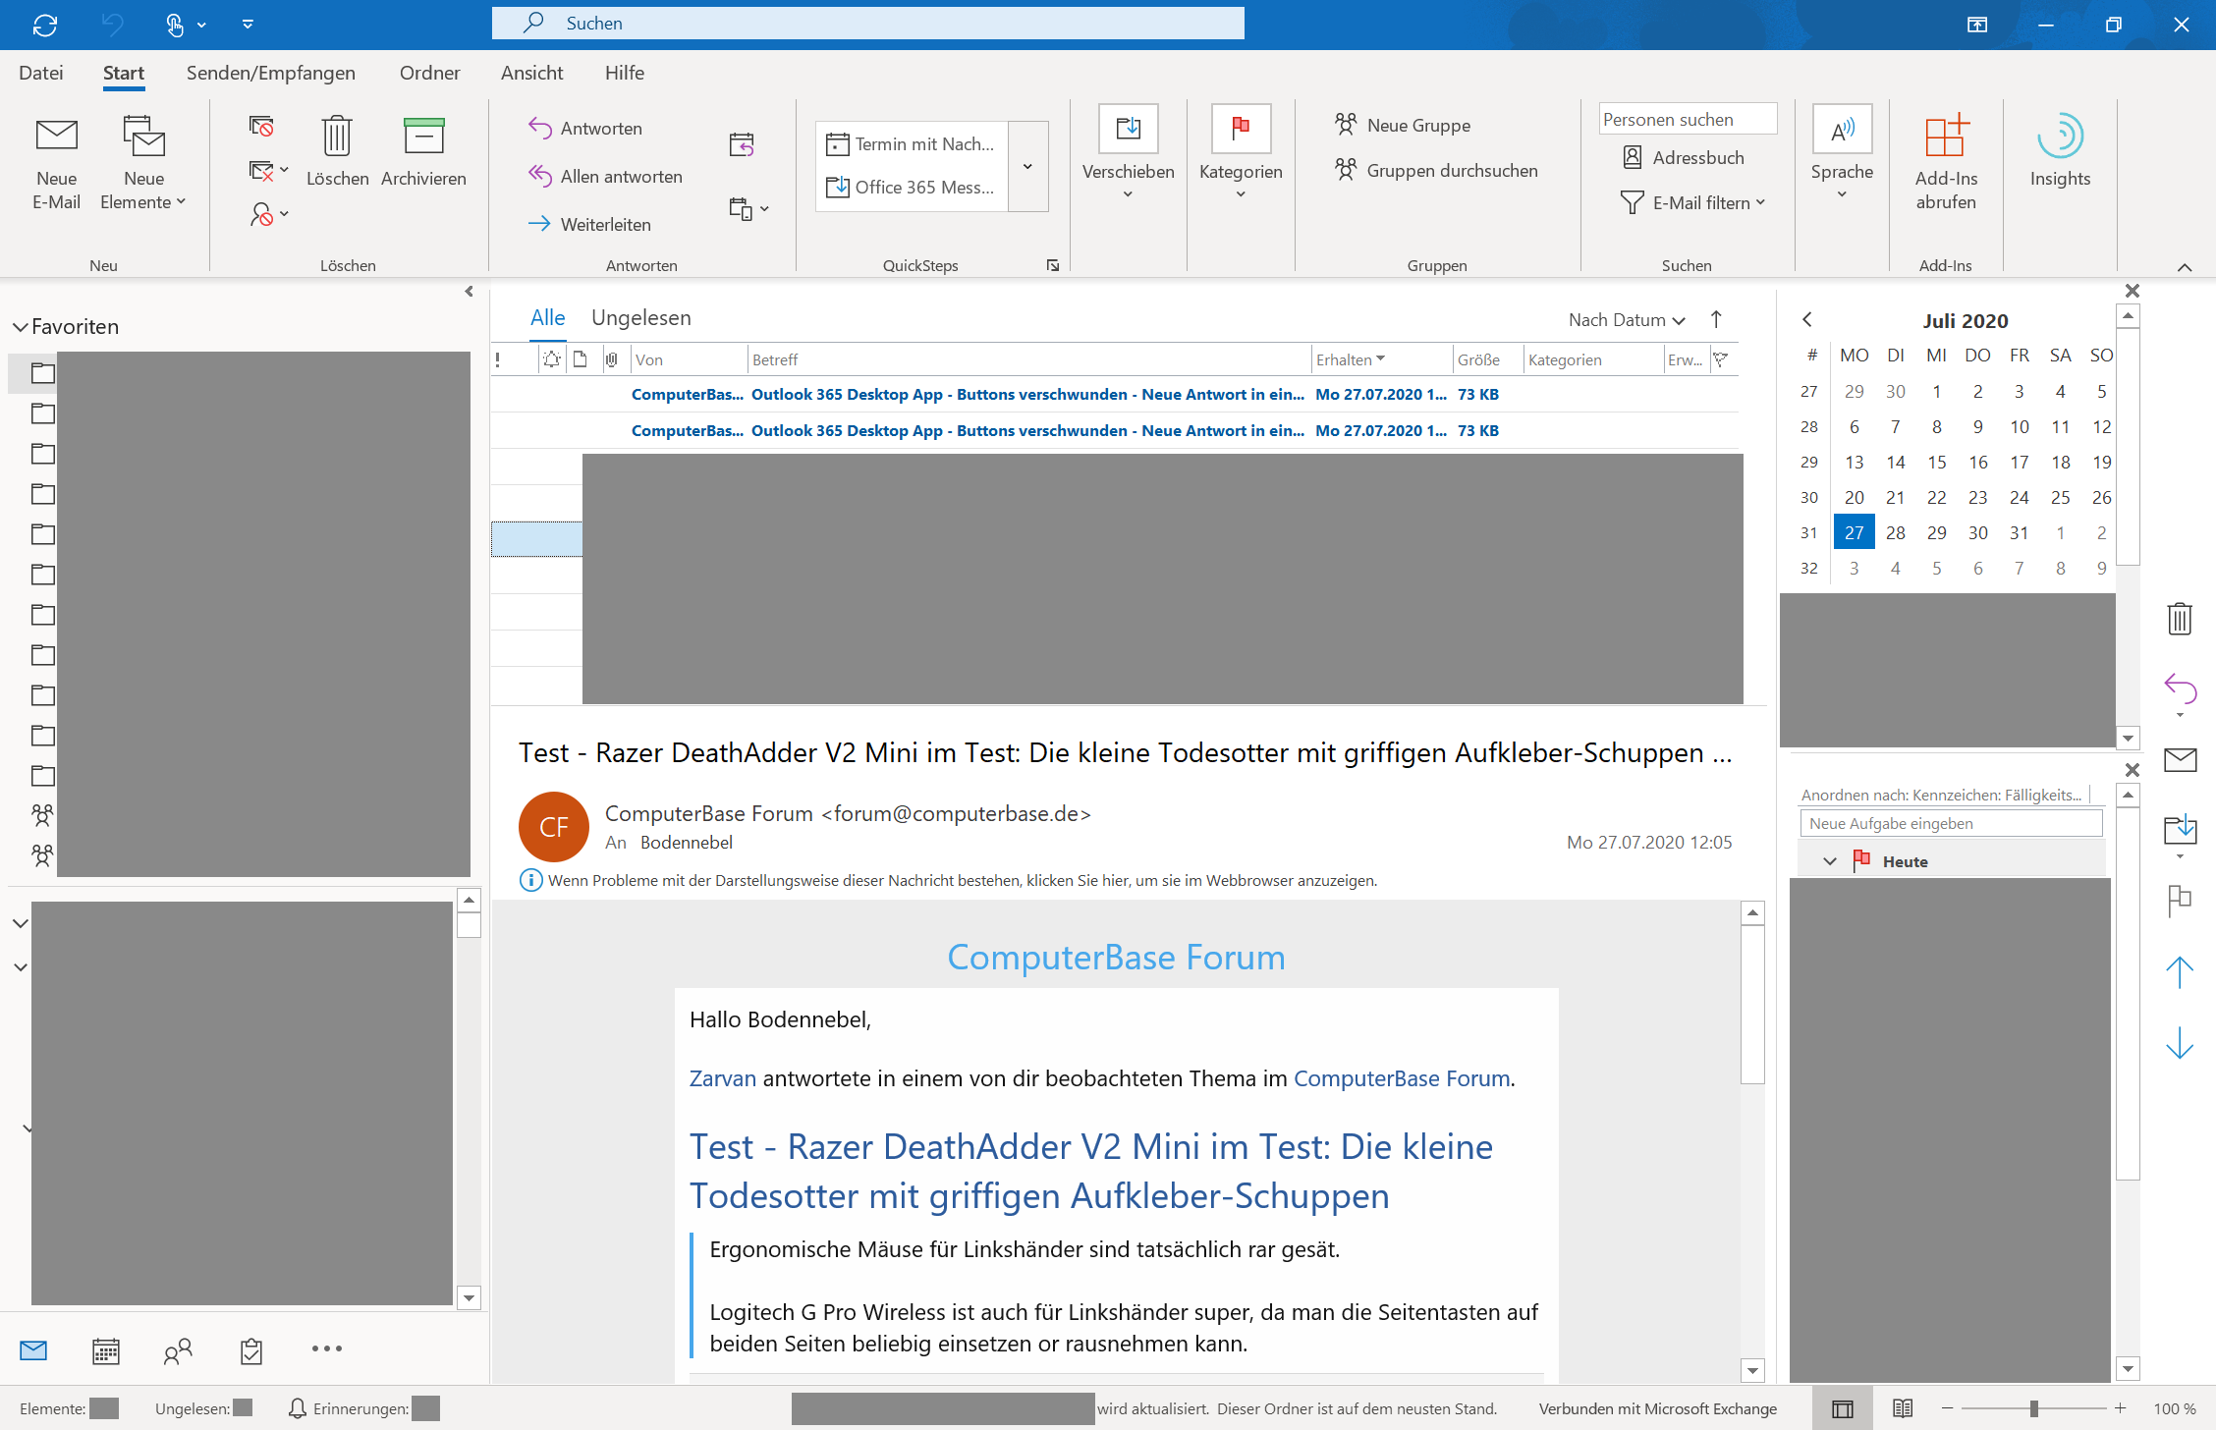2216x1430 pixels.
Task: Click the Archivieren icon in ribbon
Action: tap(423, 137)
